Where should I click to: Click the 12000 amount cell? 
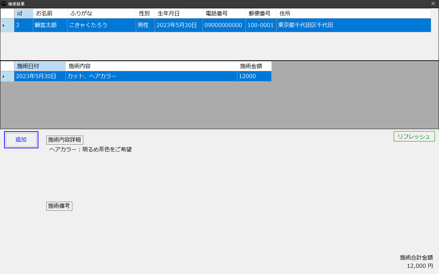tap(254, 76)
